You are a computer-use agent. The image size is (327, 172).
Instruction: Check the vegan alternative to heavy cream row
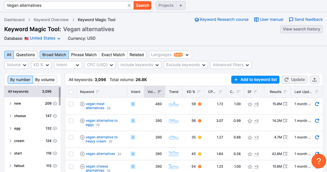[71, 138]
